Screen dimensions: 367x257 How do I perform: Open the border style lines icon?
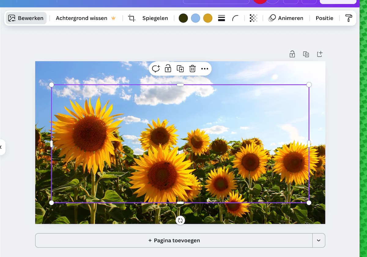point(221,18)
